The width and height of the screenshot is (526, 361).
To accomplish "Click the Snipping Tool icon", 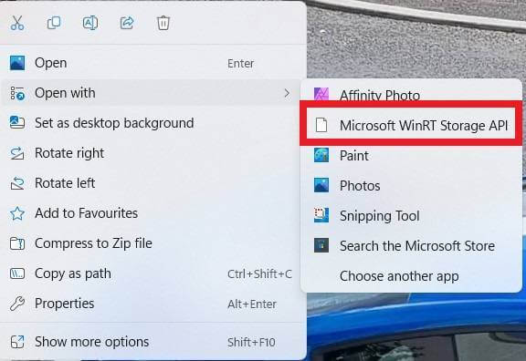I will tap(321, 215).
